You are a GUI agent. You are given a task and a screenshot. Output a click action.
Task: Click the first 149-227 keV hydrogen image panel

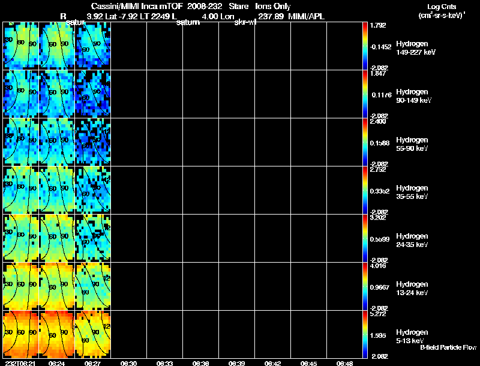coord(21,45)
